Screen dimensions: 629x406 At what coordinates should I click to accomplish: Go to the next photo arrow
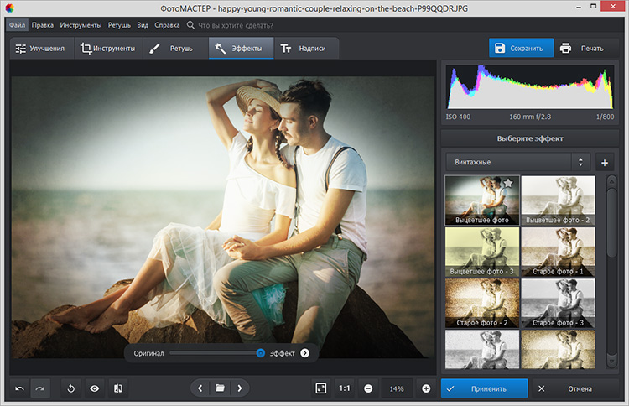click(240, 388)
